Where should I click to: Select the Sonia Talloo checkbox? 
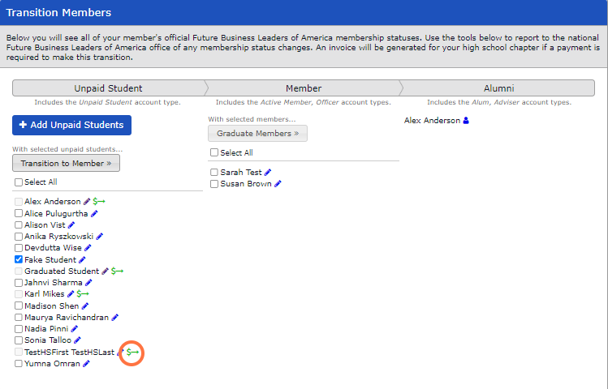click(x=19, y=340)
